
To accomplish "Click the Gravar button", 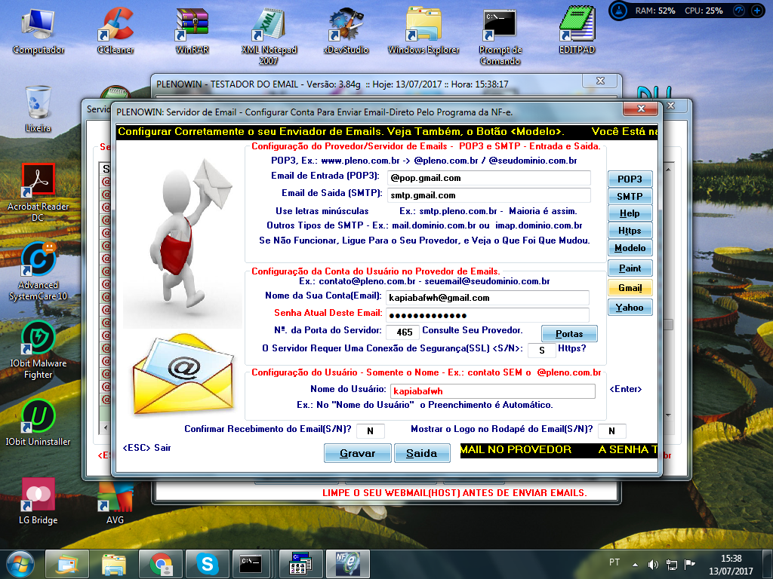I will [x=357, y=453].
